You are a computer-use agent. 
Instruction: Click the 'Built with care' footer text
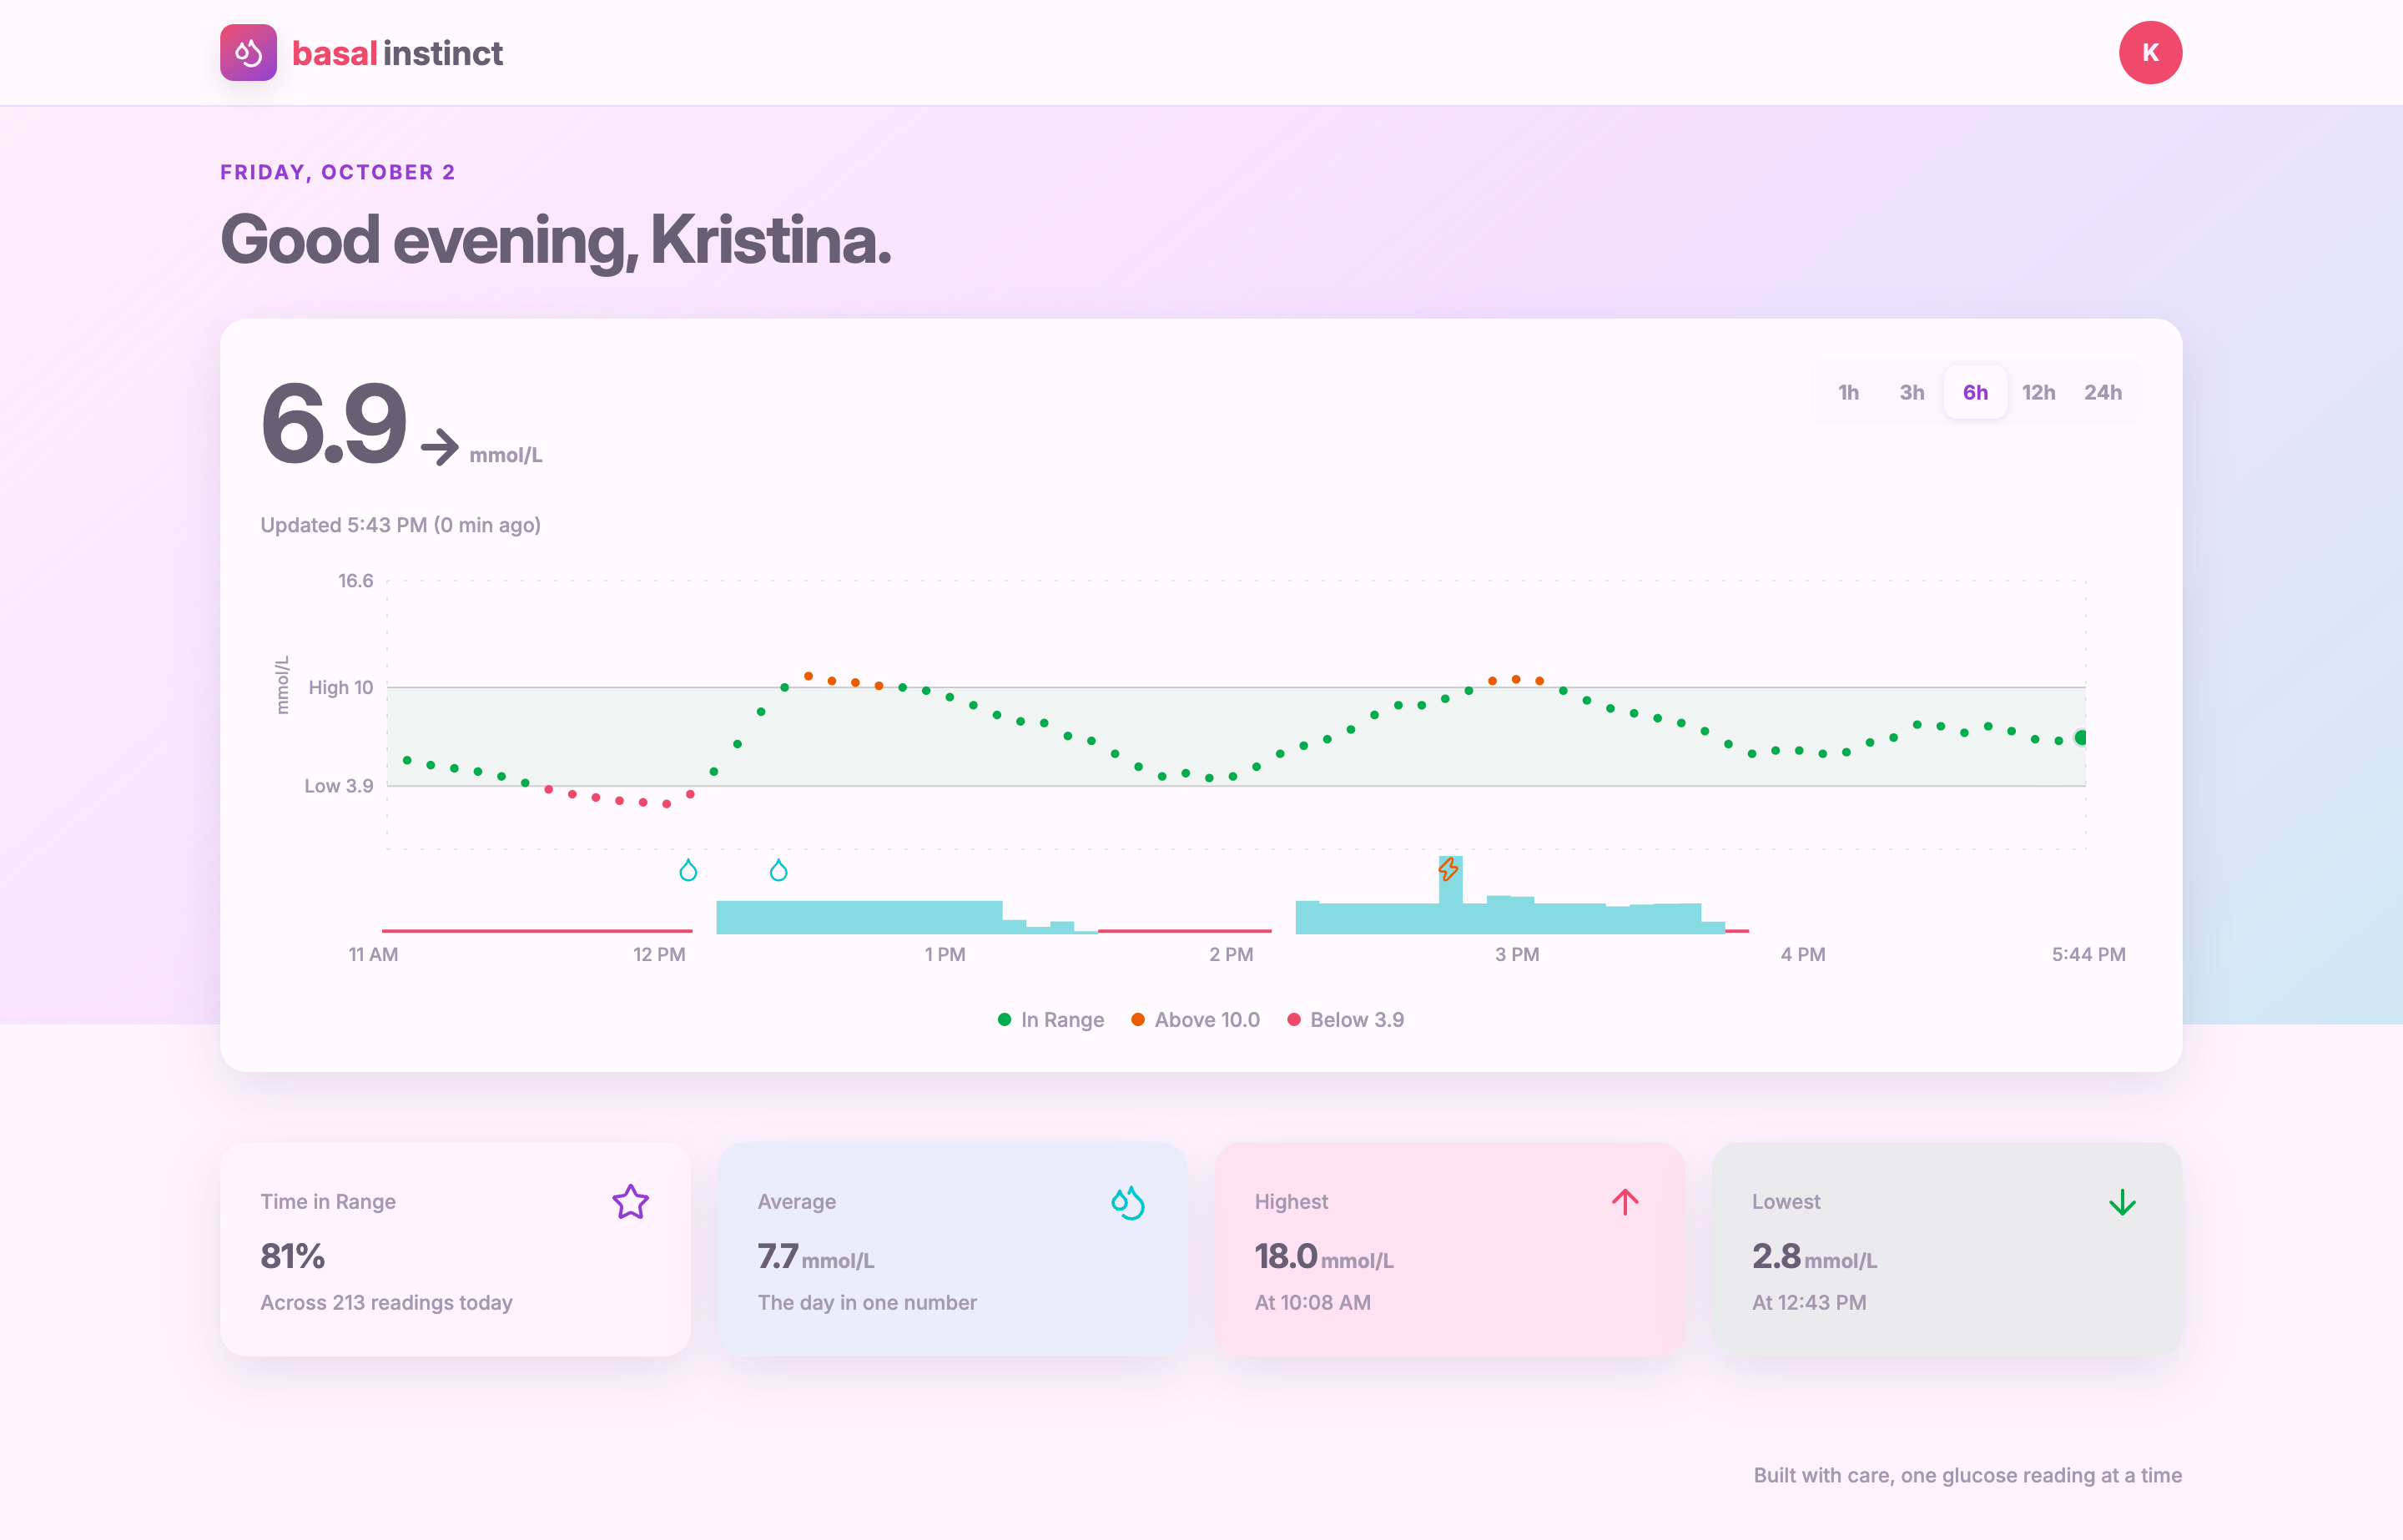pos(1967,1475)
